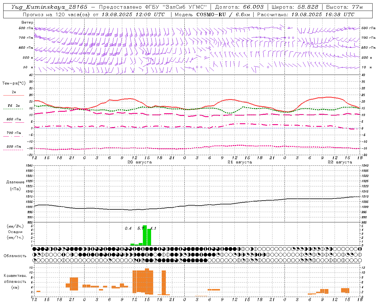Click the 850 гПа temperature legend entry
The width and height of the screenshot is (377, 302).
point(14,119)
